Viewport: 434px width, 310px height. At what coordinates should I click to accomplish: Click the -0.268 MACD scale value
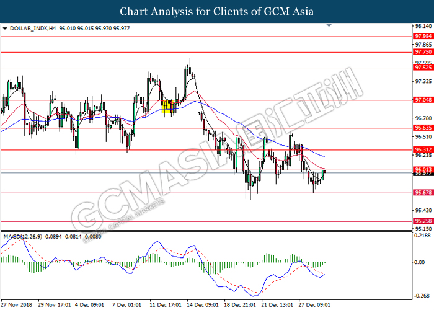(423, 296)
